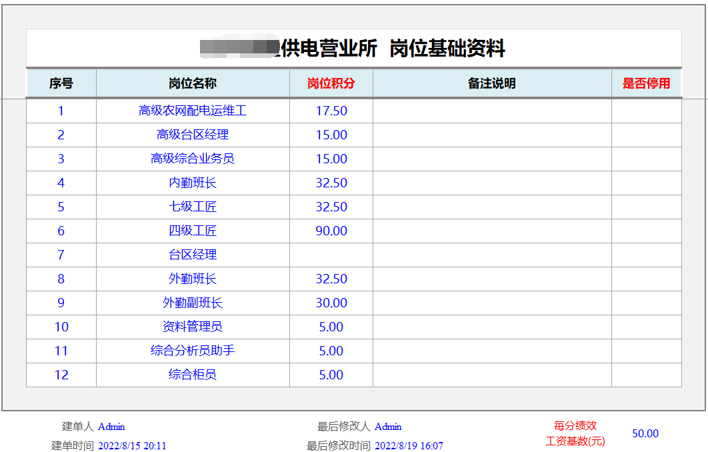
Task: Click the 17.50 score cell
Action: click(x=331, y=111)
